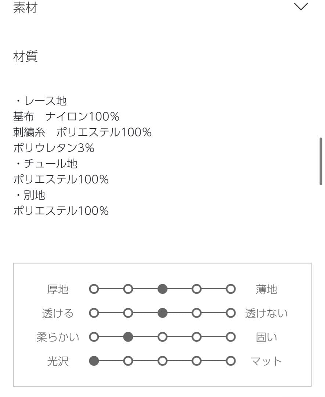Select the dot next to 透けない
Viewport: 325px width, 397px height.
point(230,313)
